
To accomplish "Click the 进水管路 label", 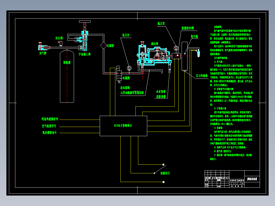I will 125,88.
